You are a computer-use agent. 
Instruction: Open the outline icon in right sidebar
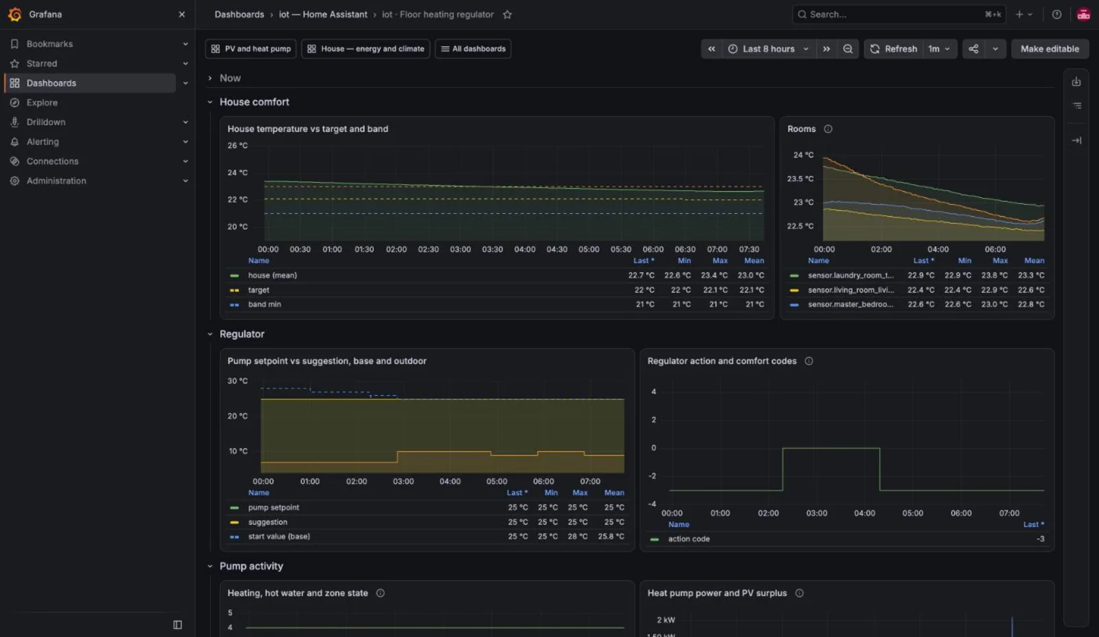point(1076,106)
